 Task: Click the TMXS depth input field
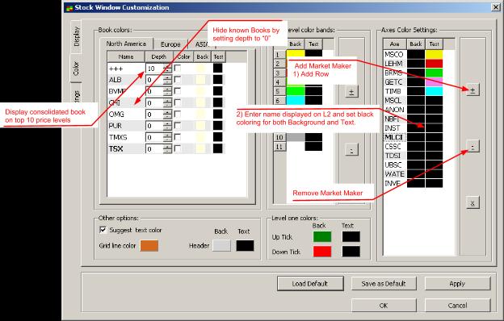point(154,137)
